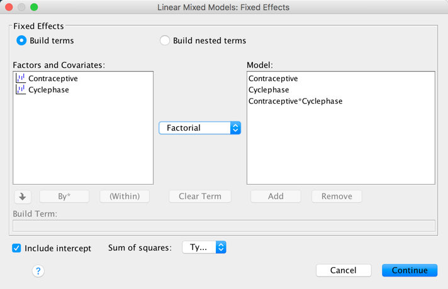Select Contraceptive in Factors and Covariates list
448x289 pixels.
pyautogui.click(x=53, y=79)
